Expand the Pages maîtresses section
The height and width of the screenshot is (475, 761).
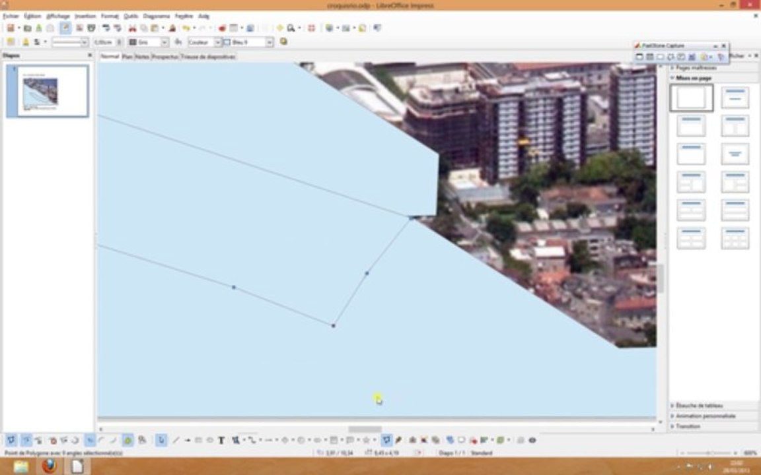tap(696, 68)
